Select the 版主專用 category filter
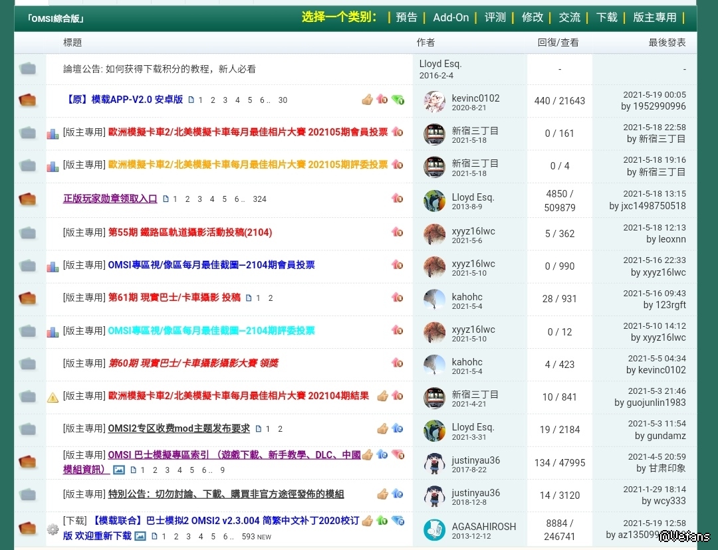Viewport: 718px width, 550px height. coord(654,17)
